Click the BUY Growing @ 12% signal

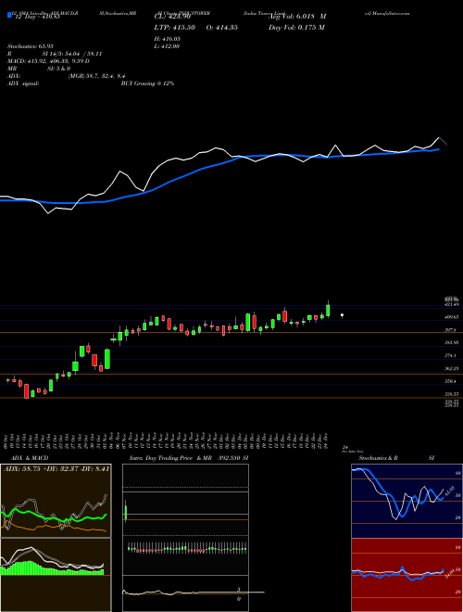pyautogui.click(x=147, y=83)
